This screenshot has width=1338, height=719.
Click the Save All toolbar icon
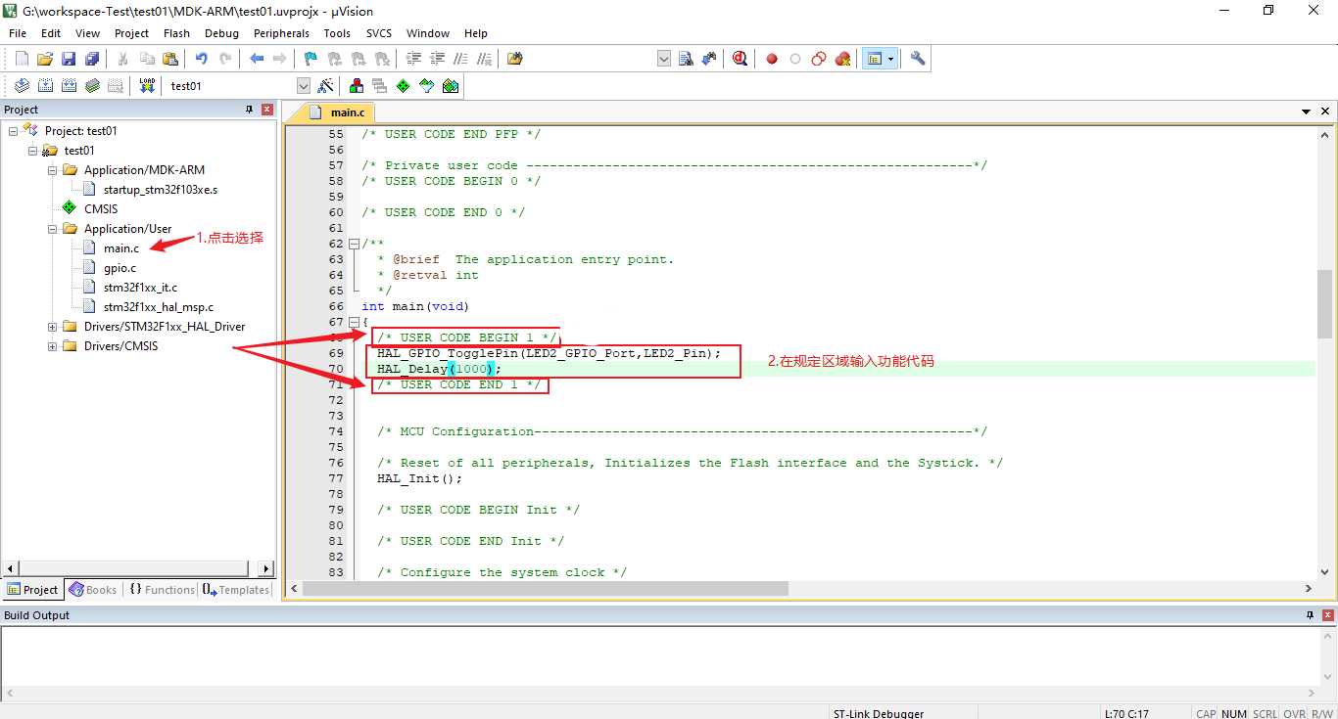[x=92, y=59]
